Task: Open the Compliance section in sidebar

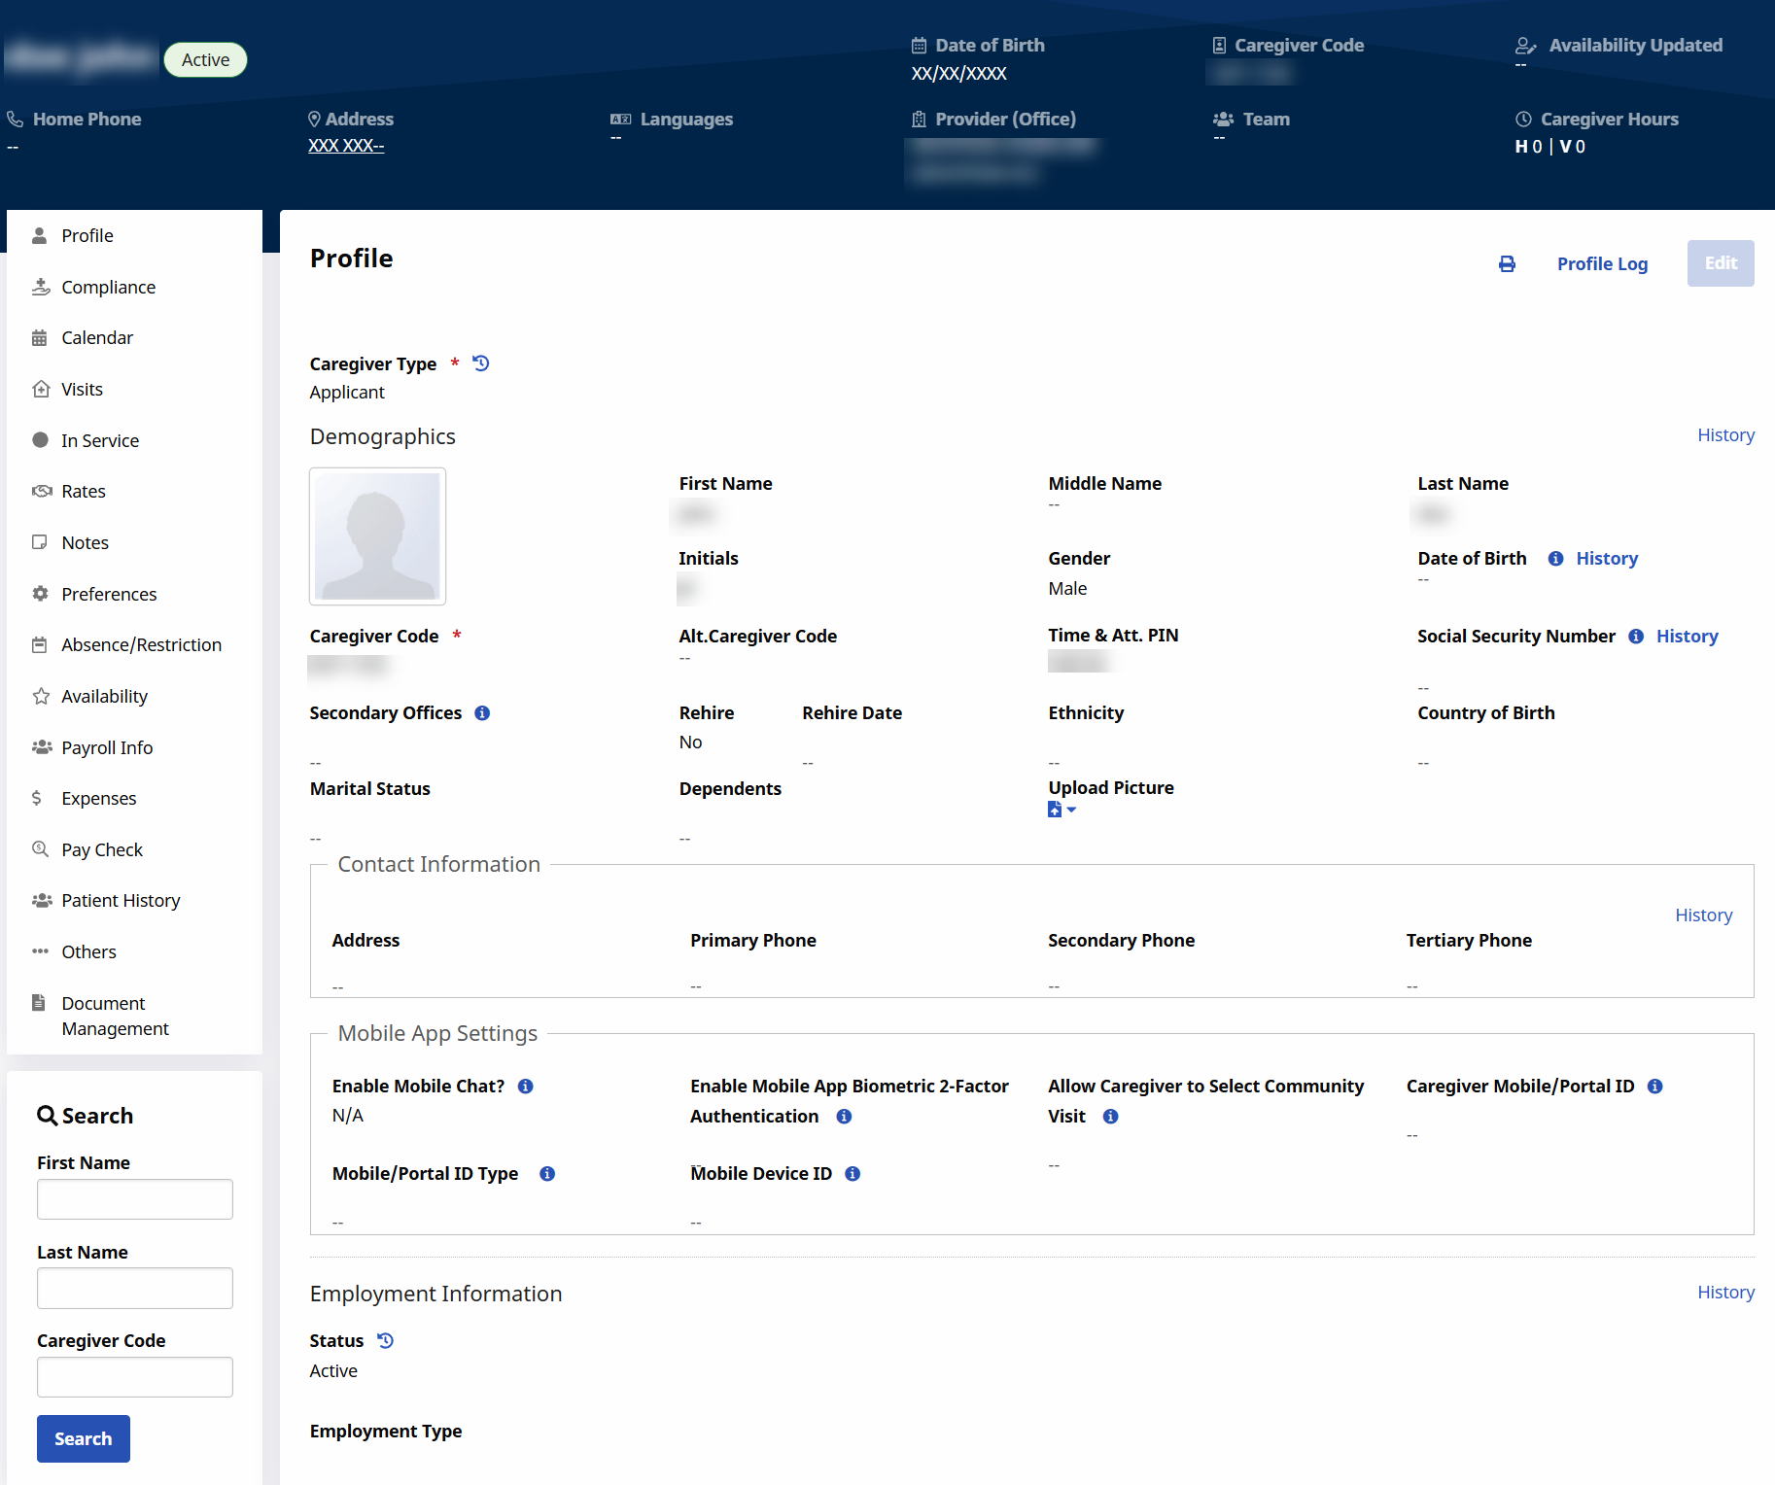Action: pos(108,288)
